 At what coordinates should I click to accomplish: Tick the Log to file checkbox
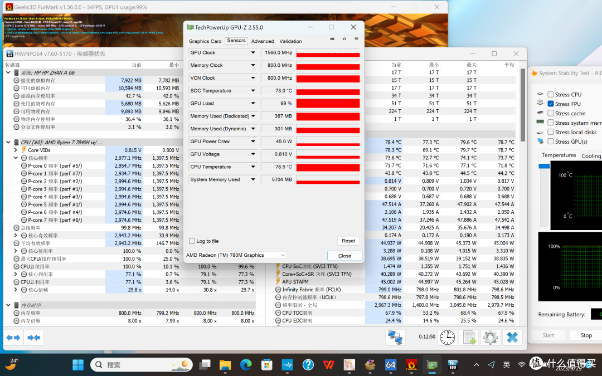pyautogui.click(x=192, y=241)
